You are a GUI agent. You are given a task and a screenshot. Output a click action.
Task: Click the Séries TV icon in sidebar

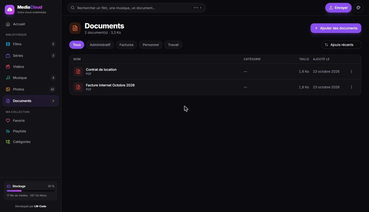(8, 56)
